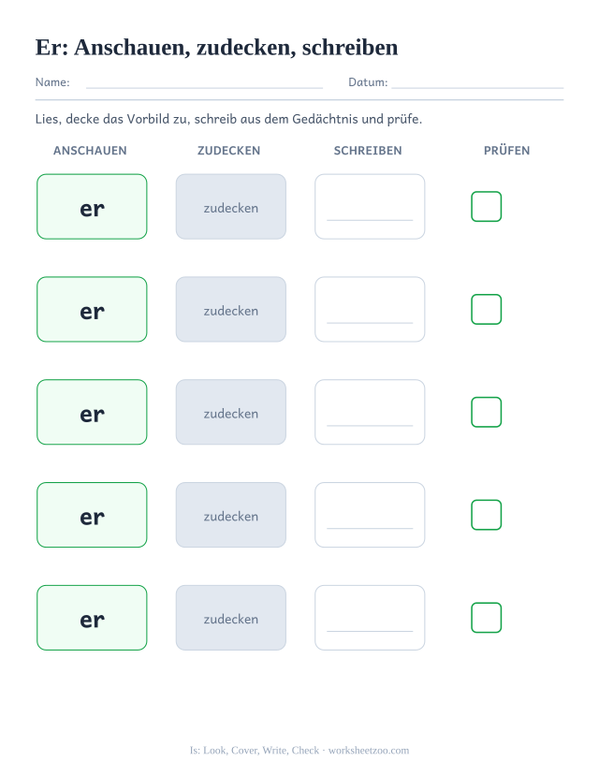
Task: Select the fifth row Prüfen checkbox
Action: 487,618
